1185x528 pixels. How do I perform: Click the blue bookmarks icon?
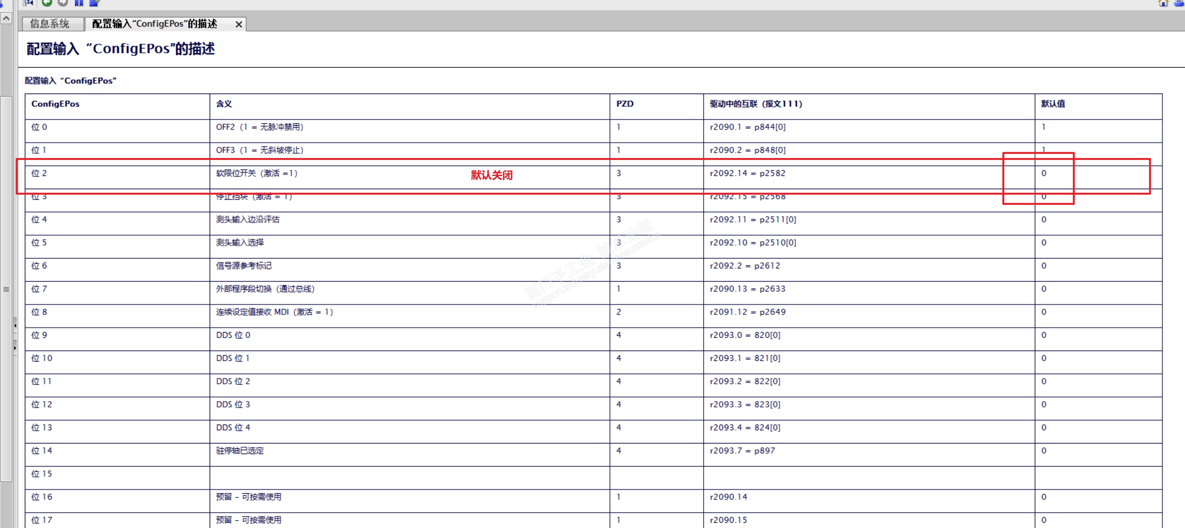coord(79,3)
